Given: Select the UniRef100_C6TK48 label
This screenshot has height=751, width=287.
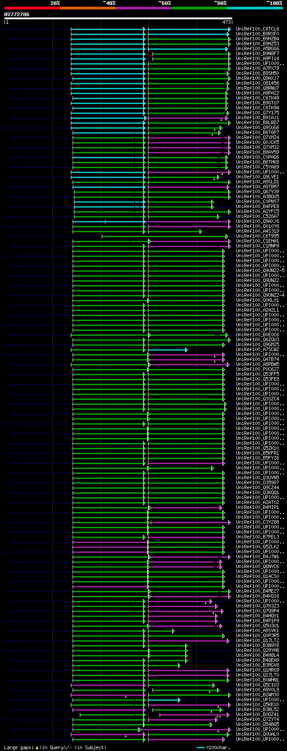Looking at the screenshot, I should tap(257, 98).
